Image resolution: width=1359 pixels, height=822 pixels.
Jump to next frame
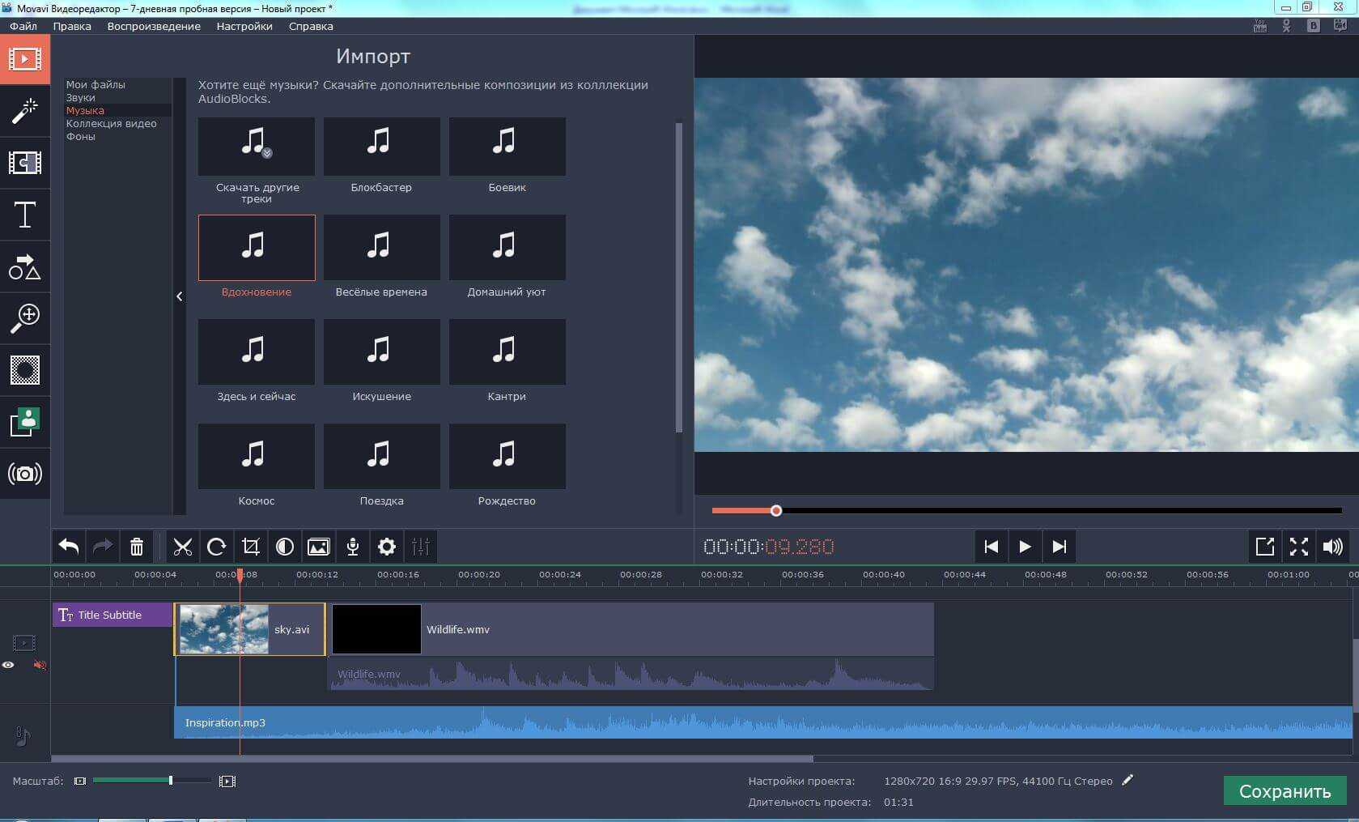(1059, 547)
